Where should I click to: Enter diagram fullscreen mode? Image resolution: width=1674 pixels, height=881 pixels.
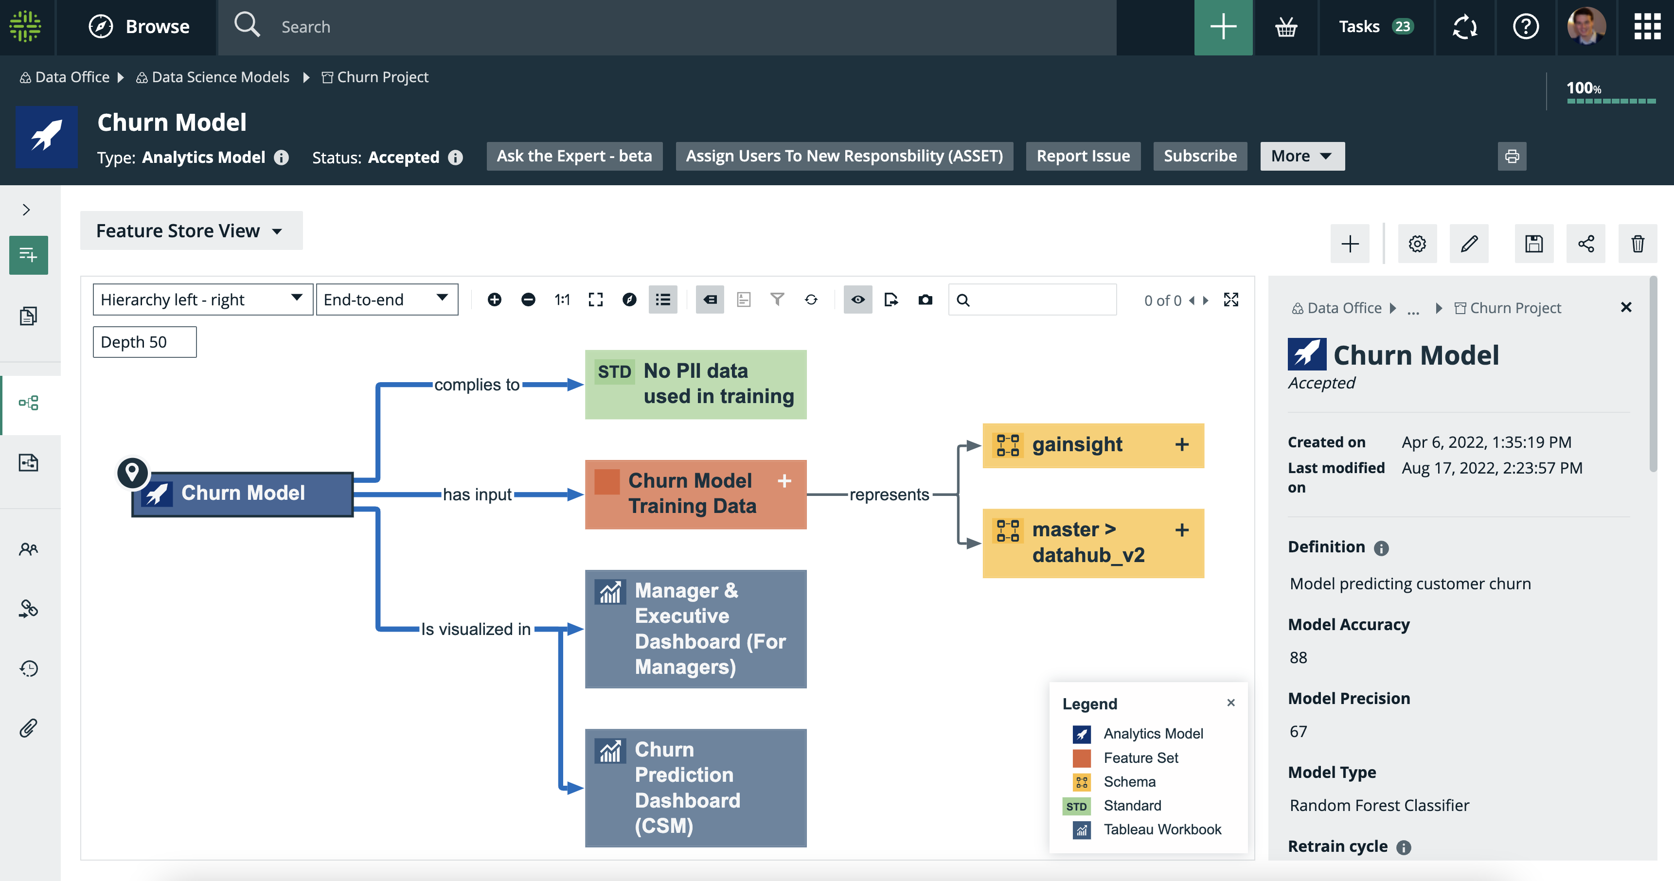point(1231,300)
